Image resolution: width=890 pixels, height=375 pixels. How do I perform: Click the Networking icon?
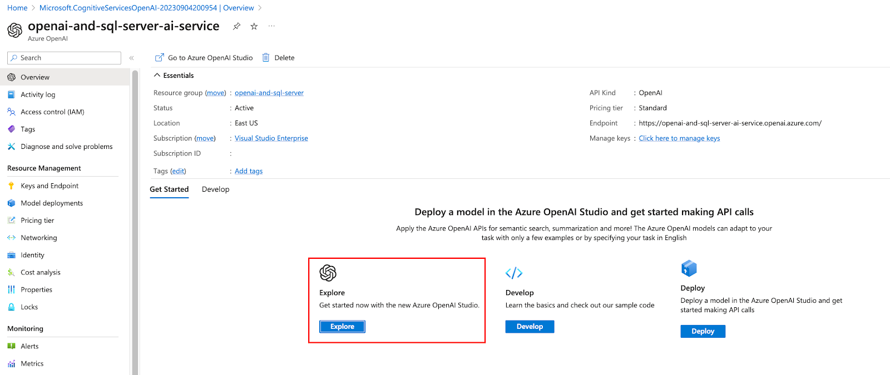click(11, 238)
